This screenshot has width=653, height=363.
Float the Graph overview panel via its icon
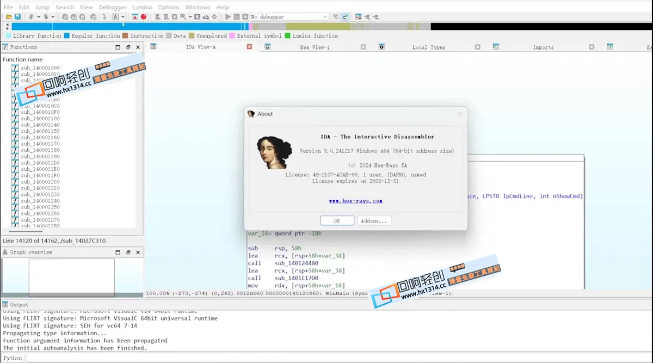[x=128, y=253]
